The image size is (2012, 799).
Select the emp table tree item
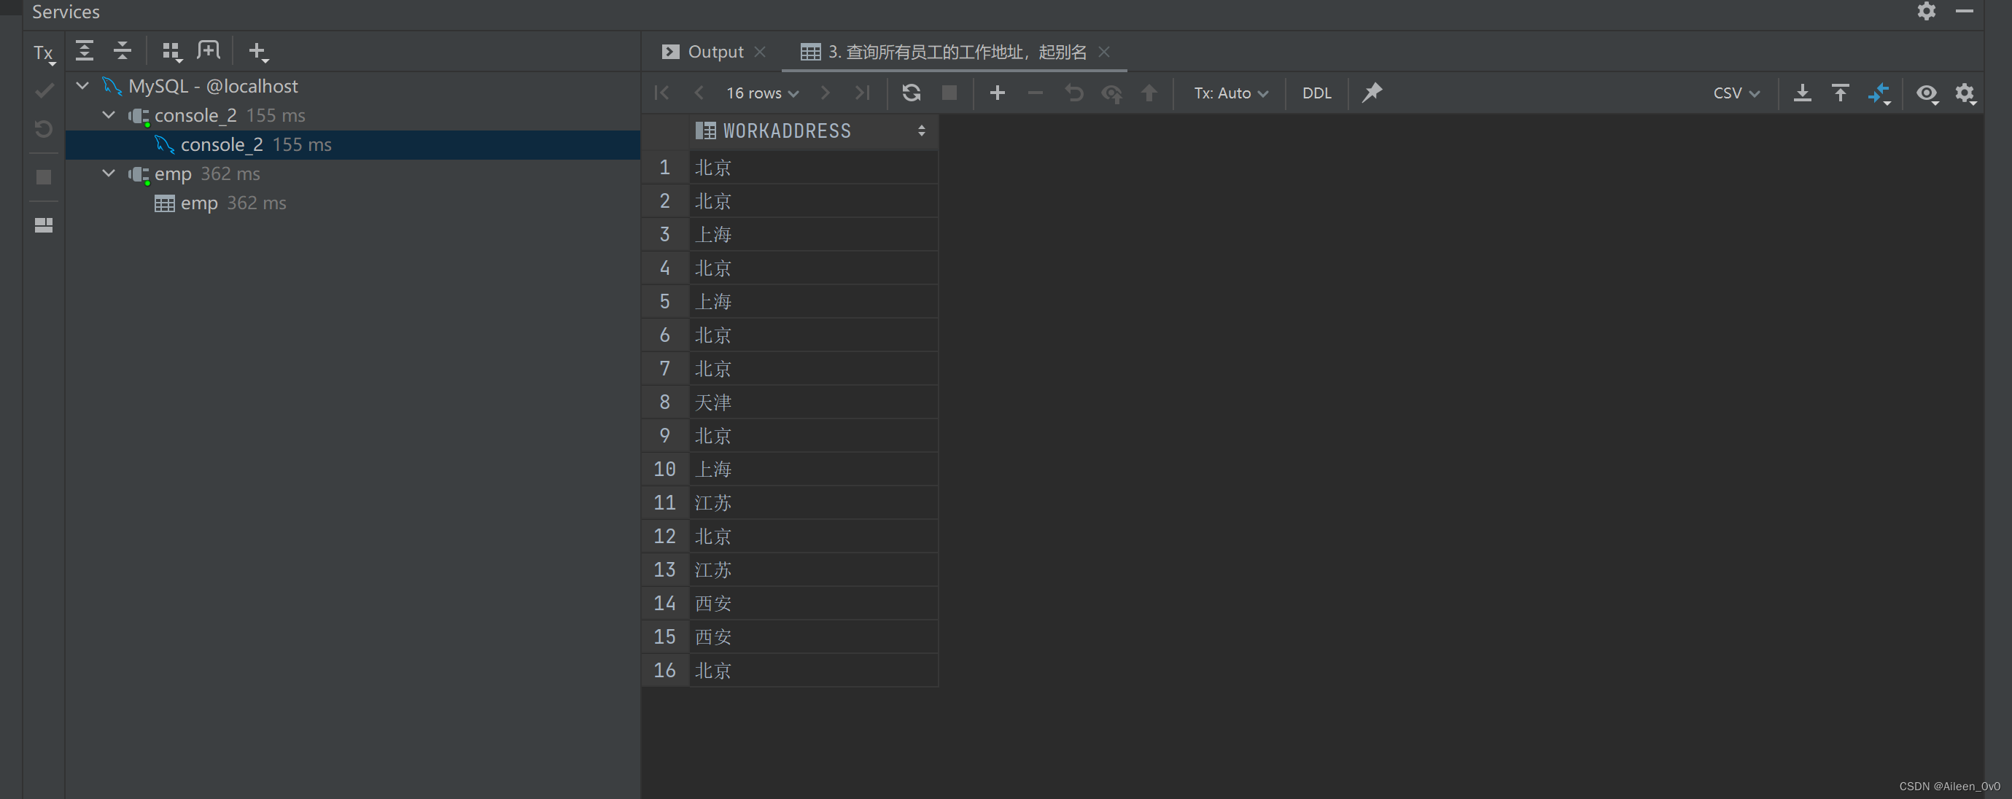click(199, 203)
